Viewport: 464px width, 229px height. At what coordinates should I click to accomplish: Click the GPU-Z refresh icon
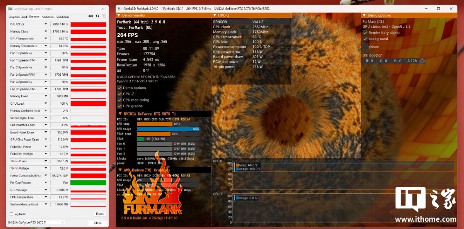coord(97,16)
